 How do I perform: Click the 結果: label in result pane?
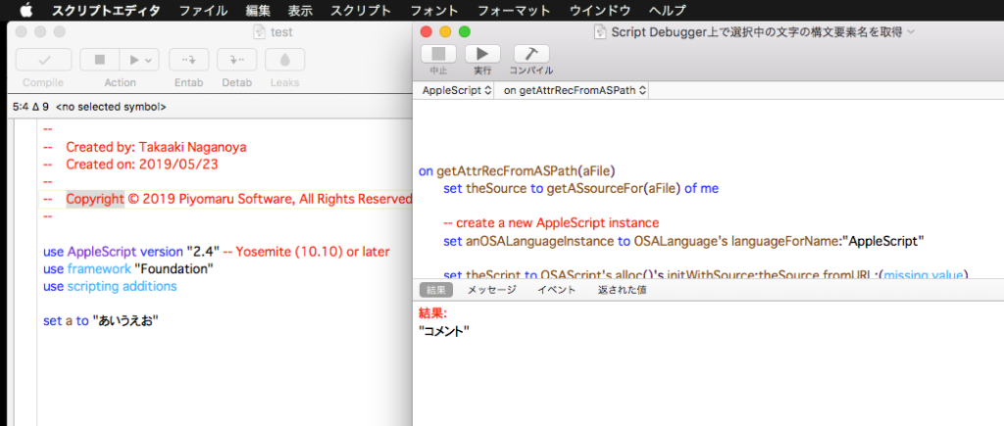(432, 313)
